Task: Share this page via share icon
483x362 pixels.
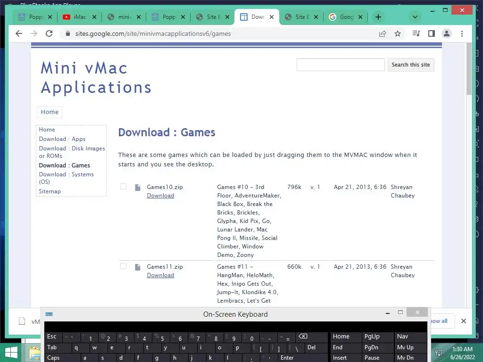Action: coord(383,33)
